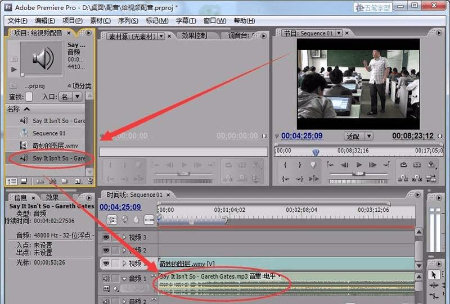Screen dimensions: 450x304
Task: Click Set In Point in Program monitor
Action: tap(285, 165)
